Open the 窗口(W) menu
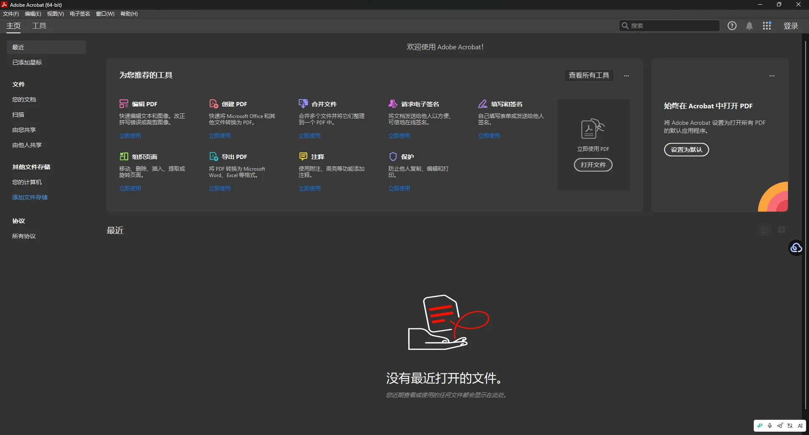 (105, 14)
